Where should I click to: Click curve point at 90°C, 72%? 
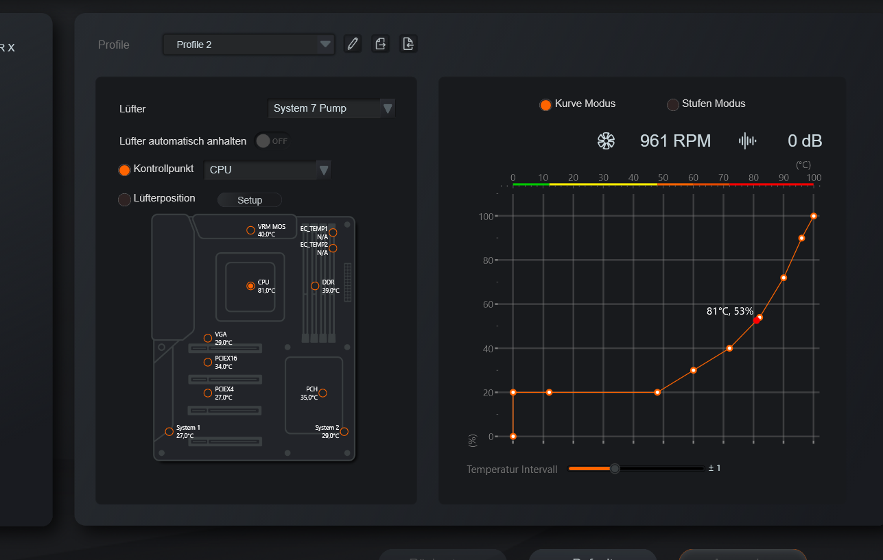pos(784,278)
